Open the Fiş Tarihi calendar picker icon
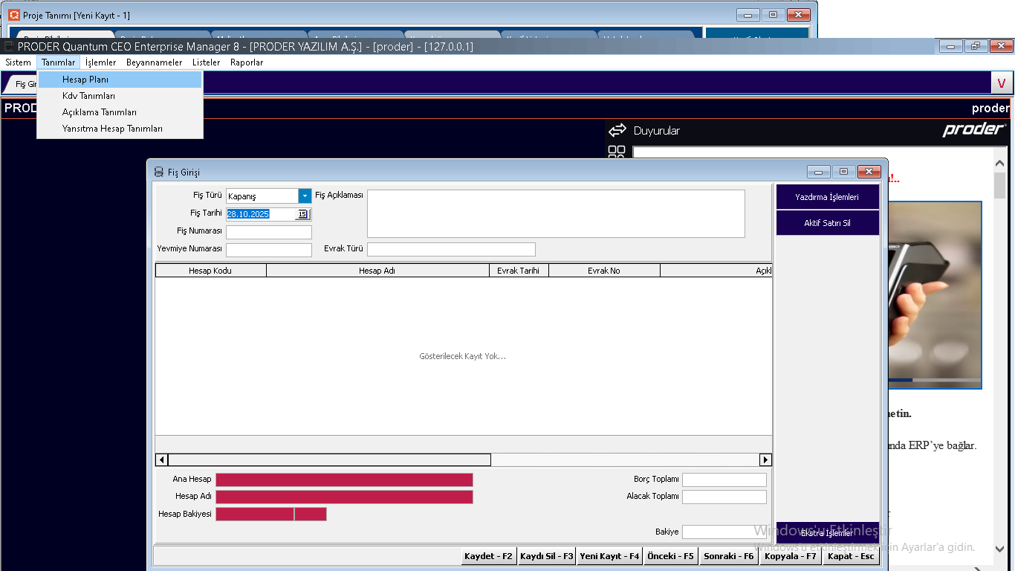Screen dimensions: 1015x571 [302, 214]
